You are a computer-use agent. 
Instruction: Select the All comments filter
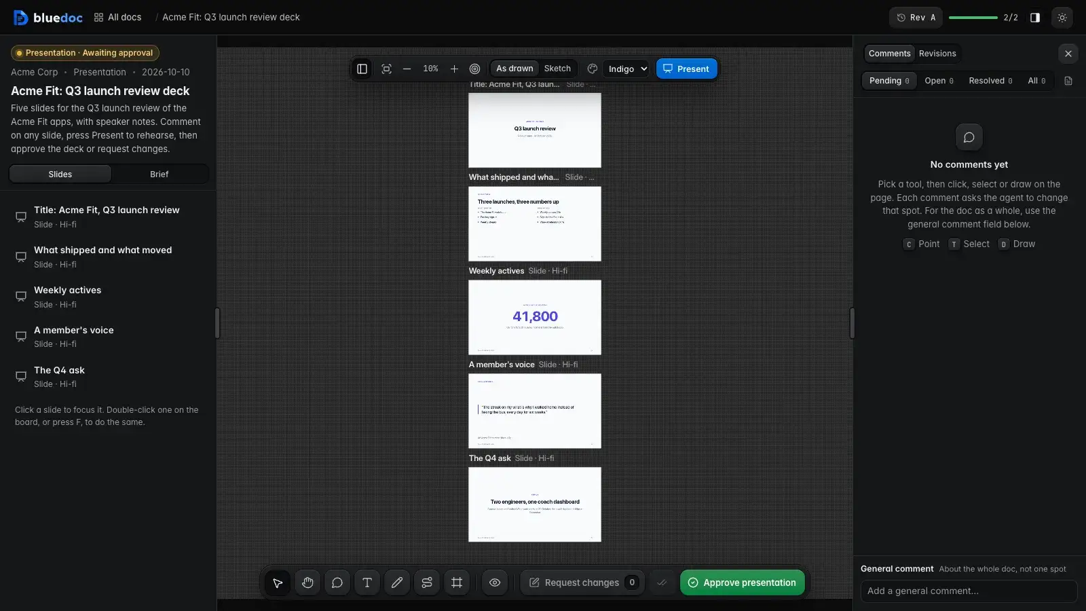point(1036,81)
